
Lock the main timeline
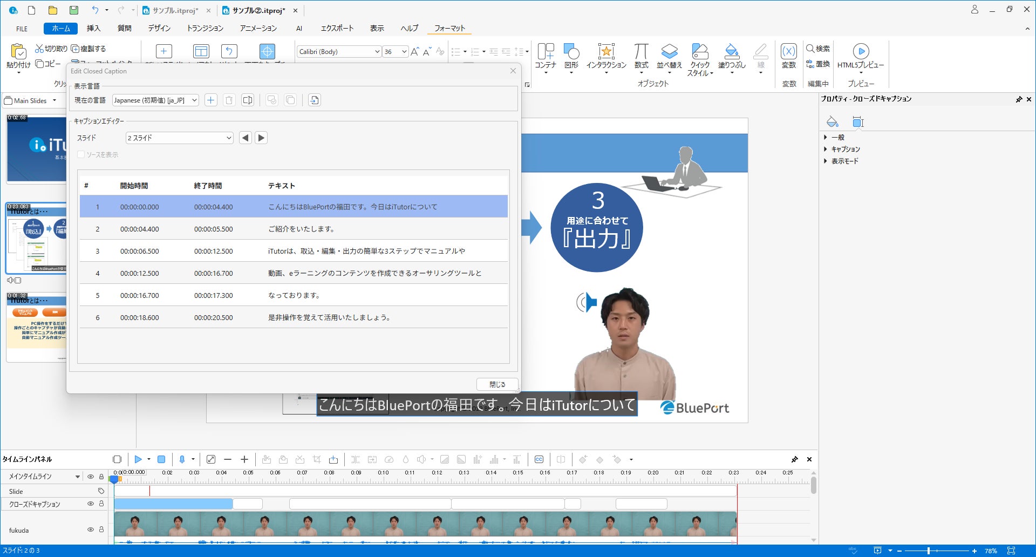pyautogui.click(x=101, y=477)
